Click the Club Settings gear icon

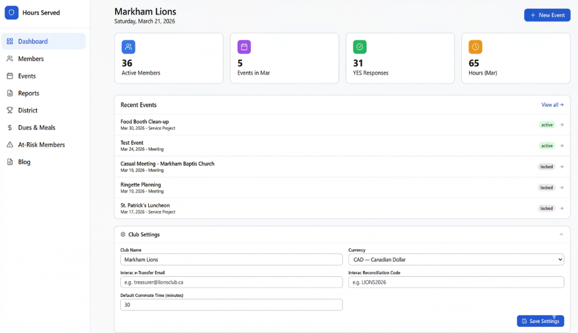point(123,235)
